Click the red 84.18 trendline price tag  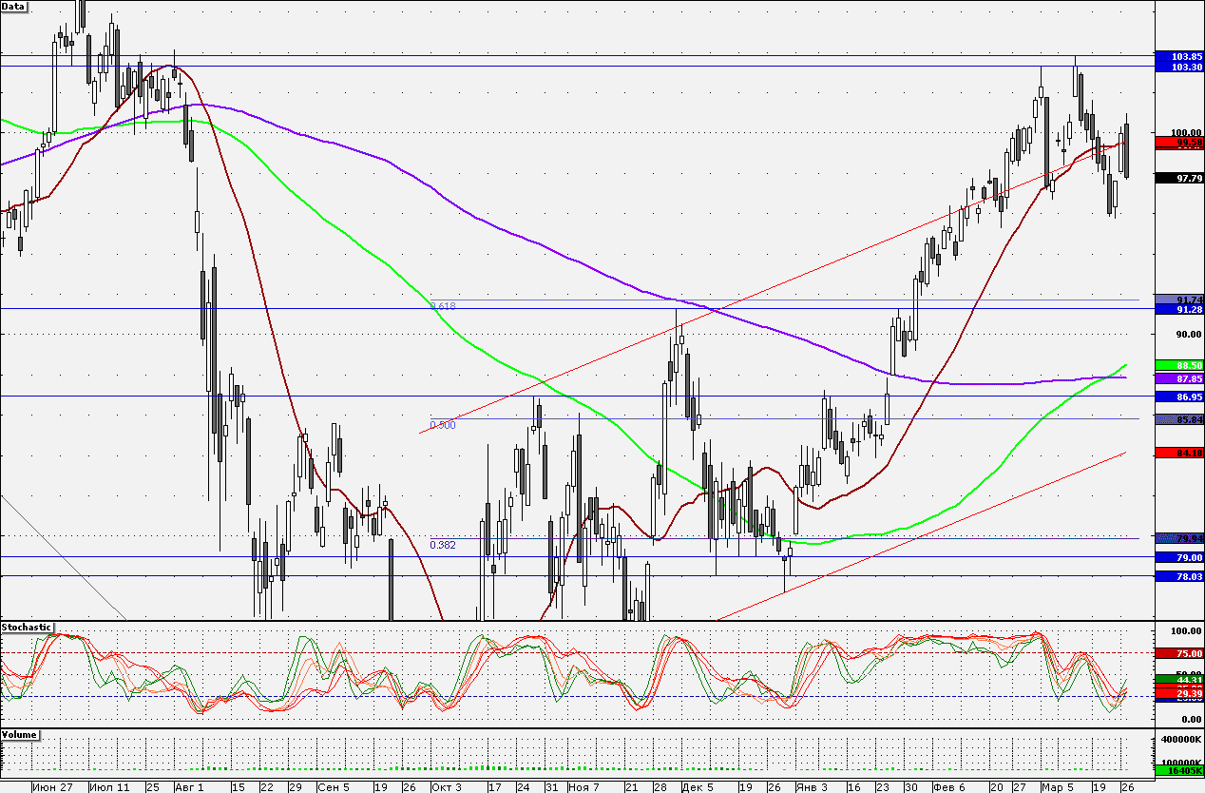(x=1179, y=453)
